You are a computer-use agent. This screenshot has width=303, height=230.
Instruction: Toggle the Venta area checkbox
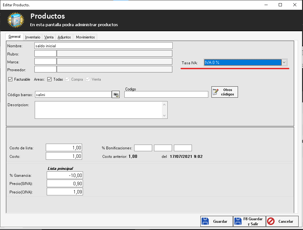click(88, 79)
